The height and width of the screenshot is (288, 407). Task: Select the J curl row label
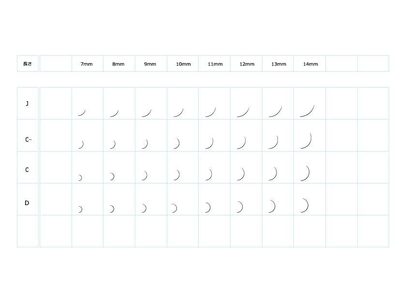[28, 103]
